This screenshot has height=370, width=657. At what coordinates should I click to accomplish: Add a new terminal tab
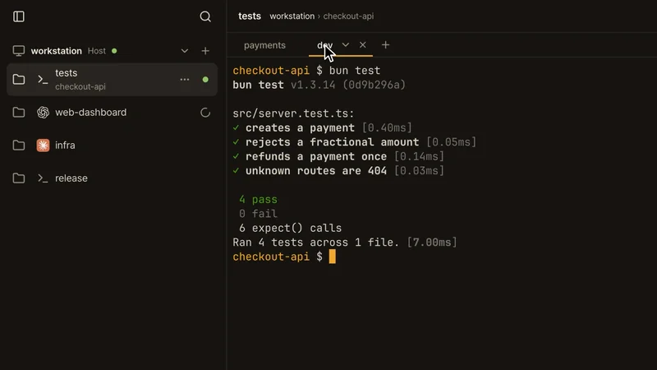385,44
